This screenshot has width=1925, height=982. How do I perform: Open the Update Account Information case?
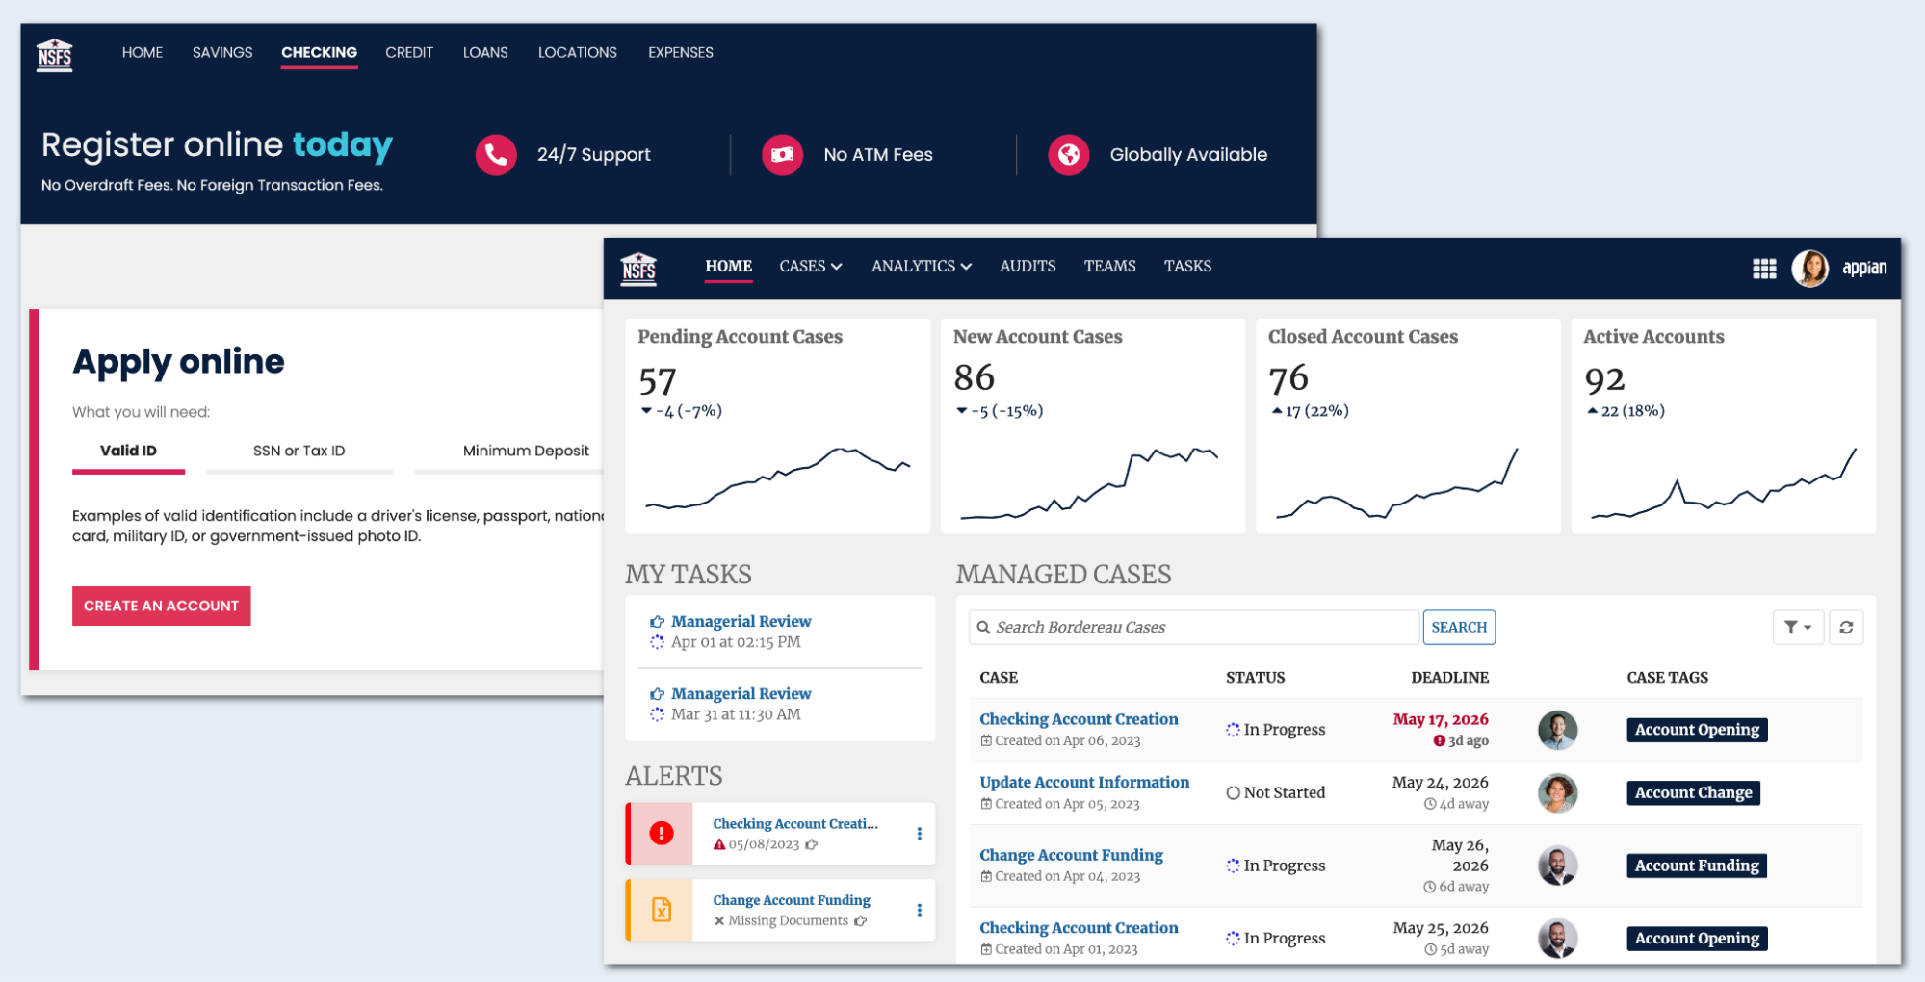1084,783
